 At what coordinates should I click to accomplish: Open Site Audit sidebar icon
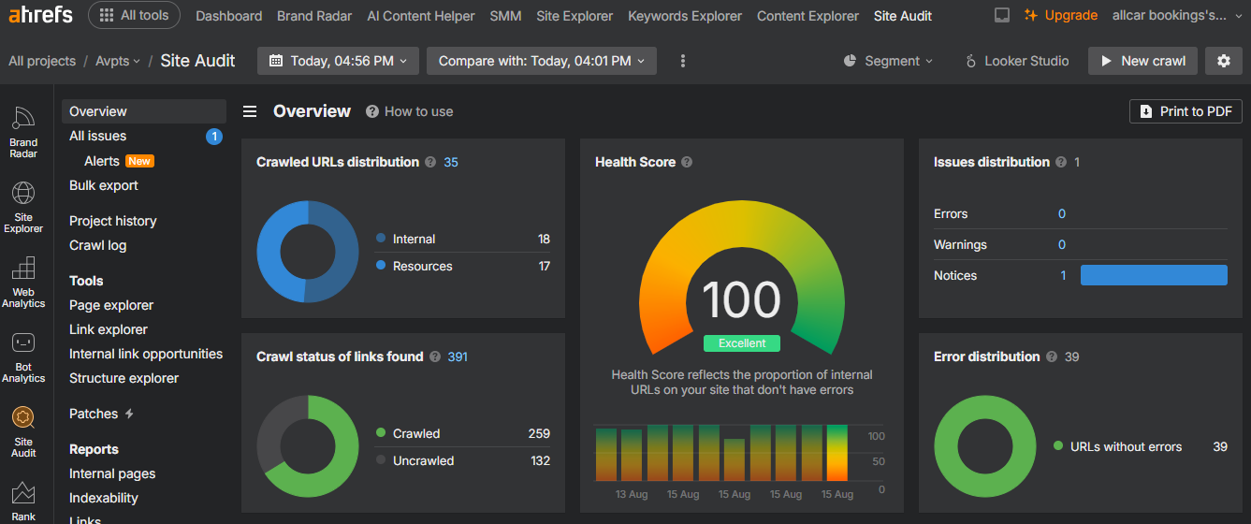[x=23, y=431]
